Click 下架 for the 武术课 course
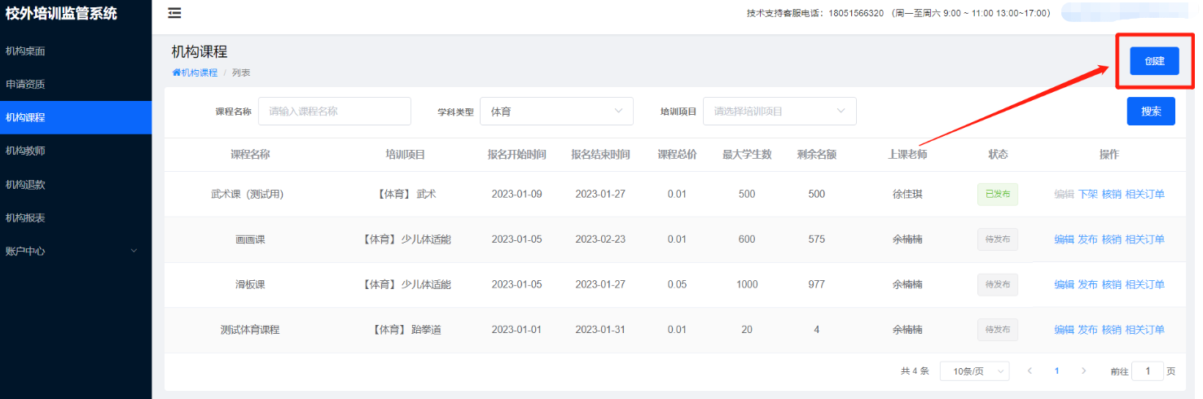The height and width of the screenshot is (399, 1203). [x=1087, y=194]
